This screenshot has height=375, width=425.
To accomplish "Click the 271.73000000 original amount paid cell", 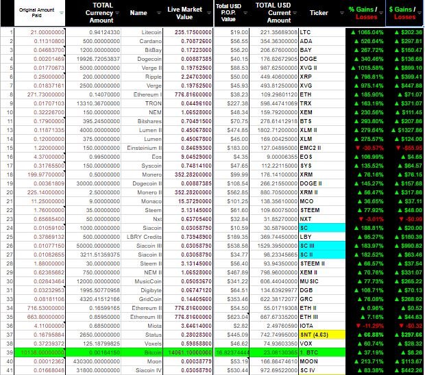I will (x=40, y=94).
